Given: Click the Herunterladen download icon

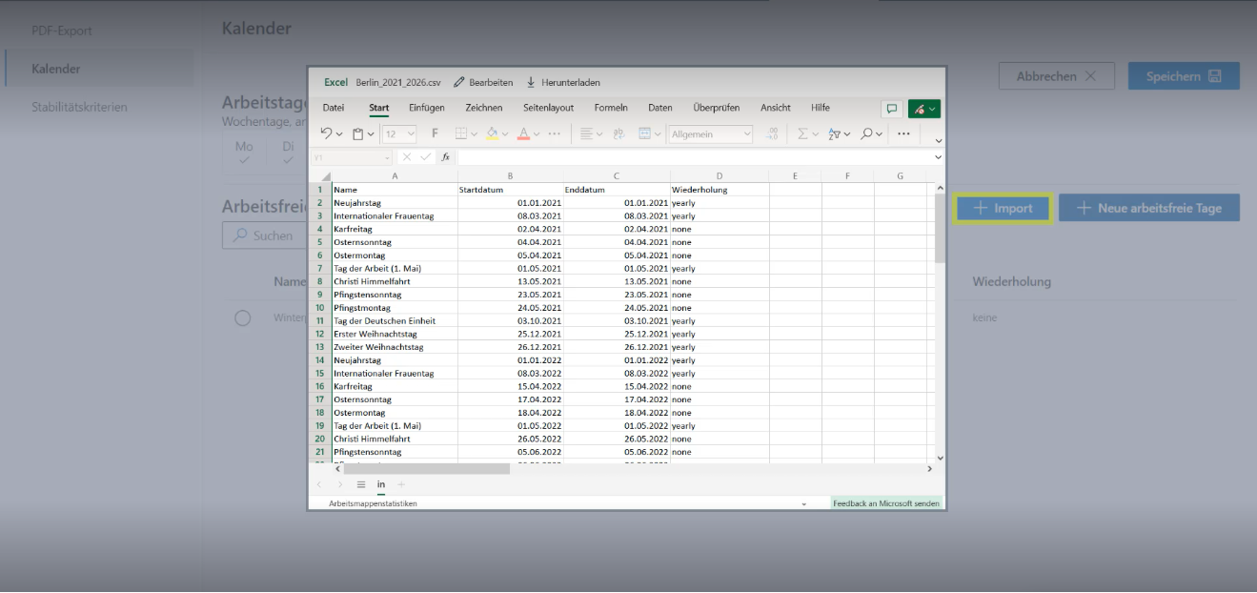Looking at the screenshot, I should pyautogui.click(x=531, y=83).
